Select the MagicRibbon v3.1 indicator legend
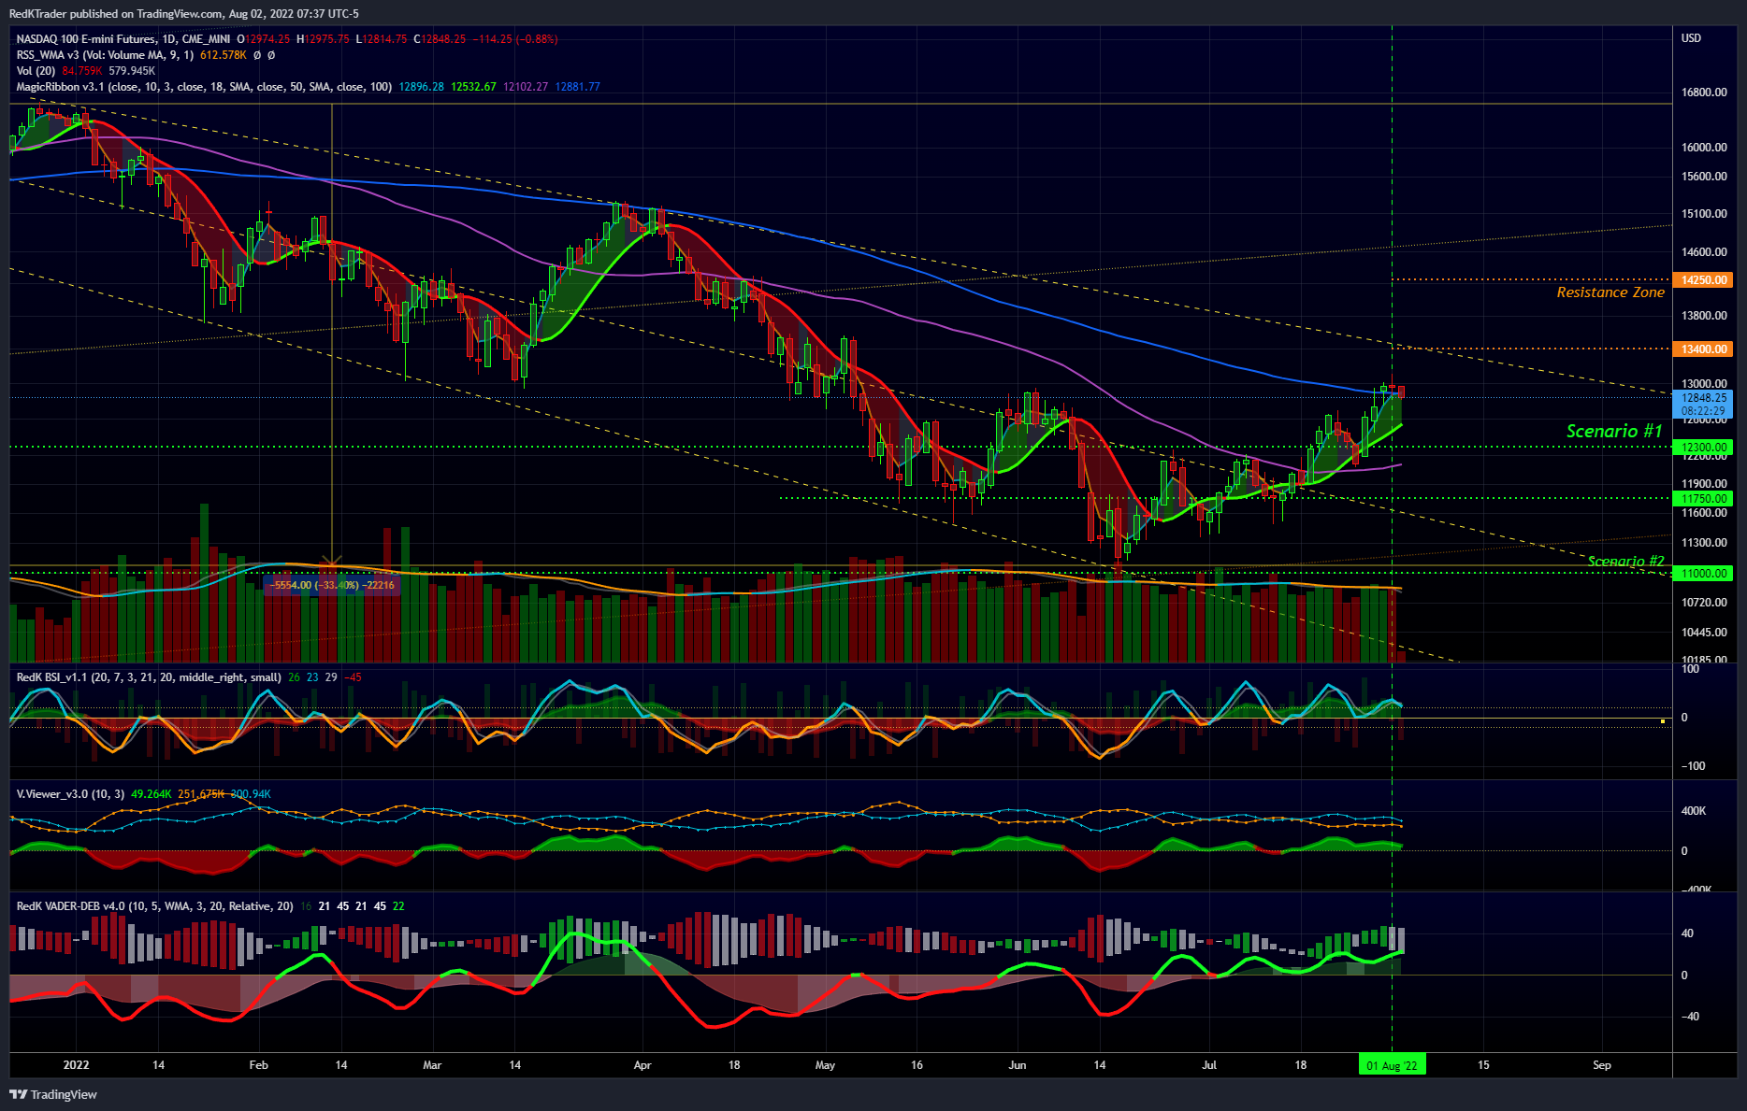 (204, 87)
